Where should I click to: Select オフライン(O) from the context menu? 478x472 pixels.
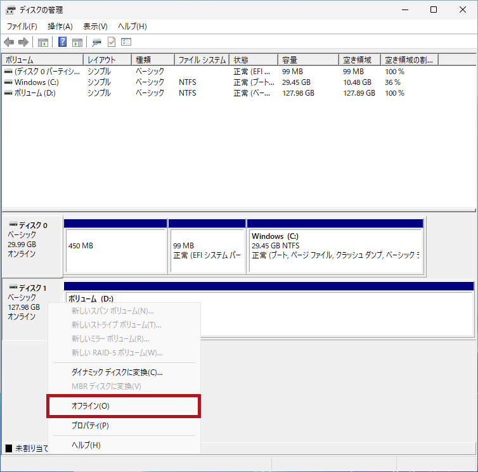click(x=91, y=406)
